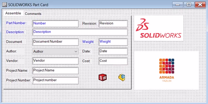Viewport: 208px width, 104px height.
Task: Focus the Description text box
Action: [80, 32]
